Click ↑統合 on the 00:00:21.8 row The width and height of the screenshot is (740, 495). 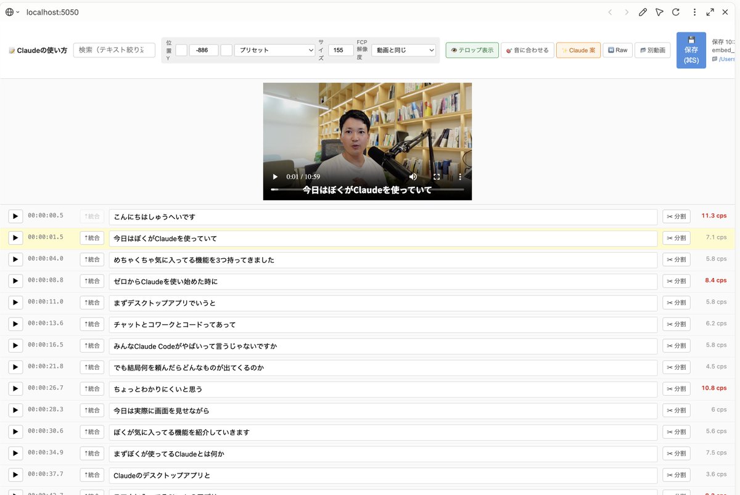(92, 367)
